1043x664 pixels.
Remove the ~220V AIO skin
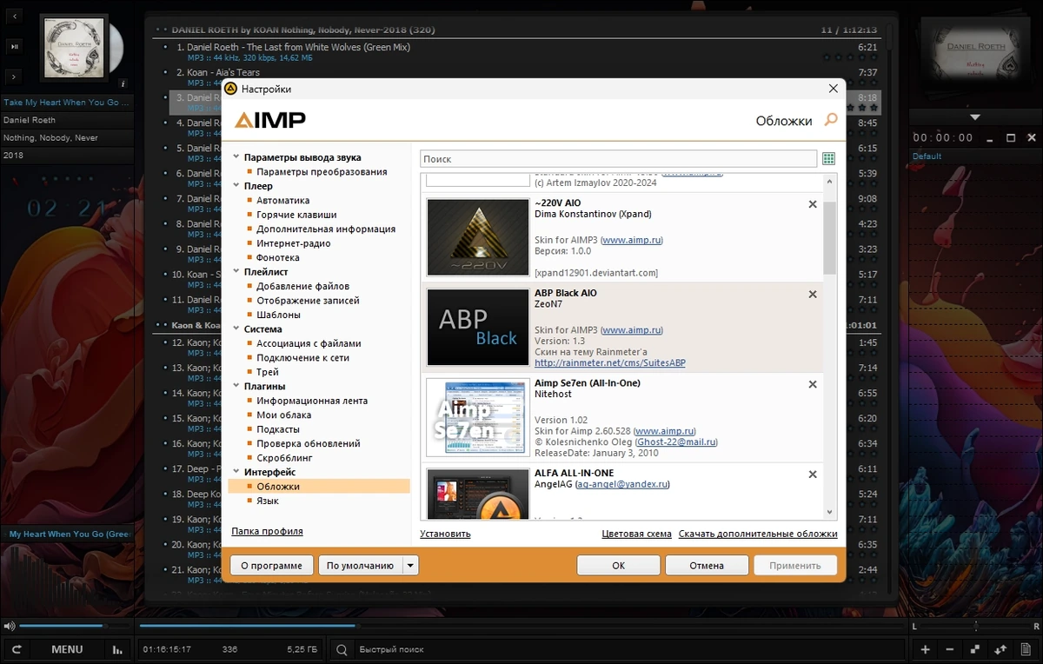[813, 204]
